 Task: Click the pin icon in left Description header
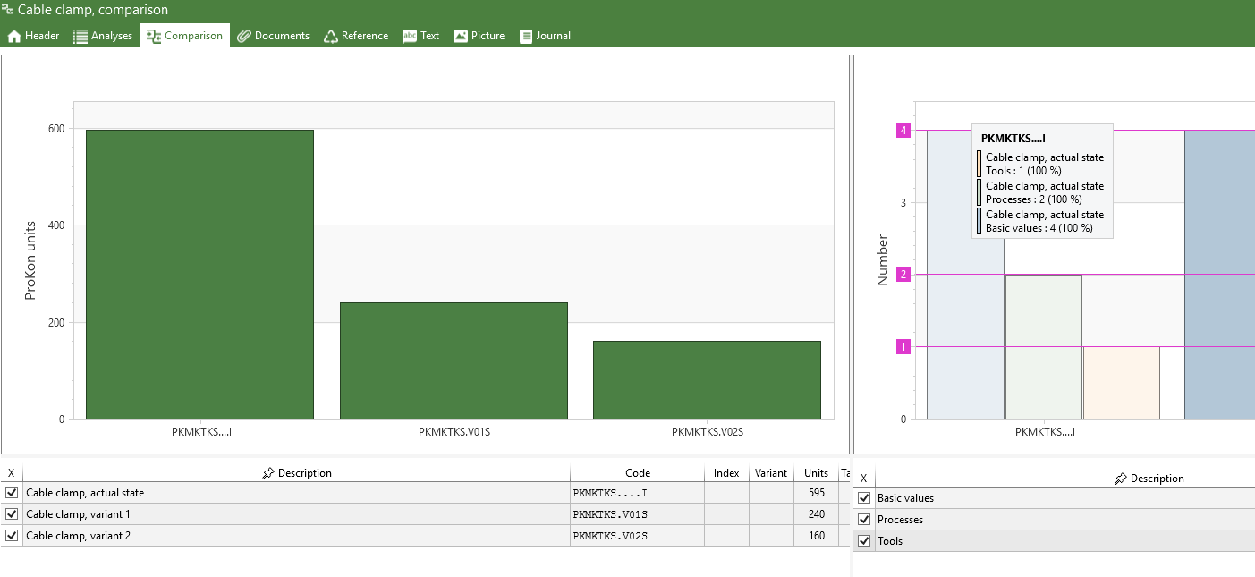click(x=268, y=473)
